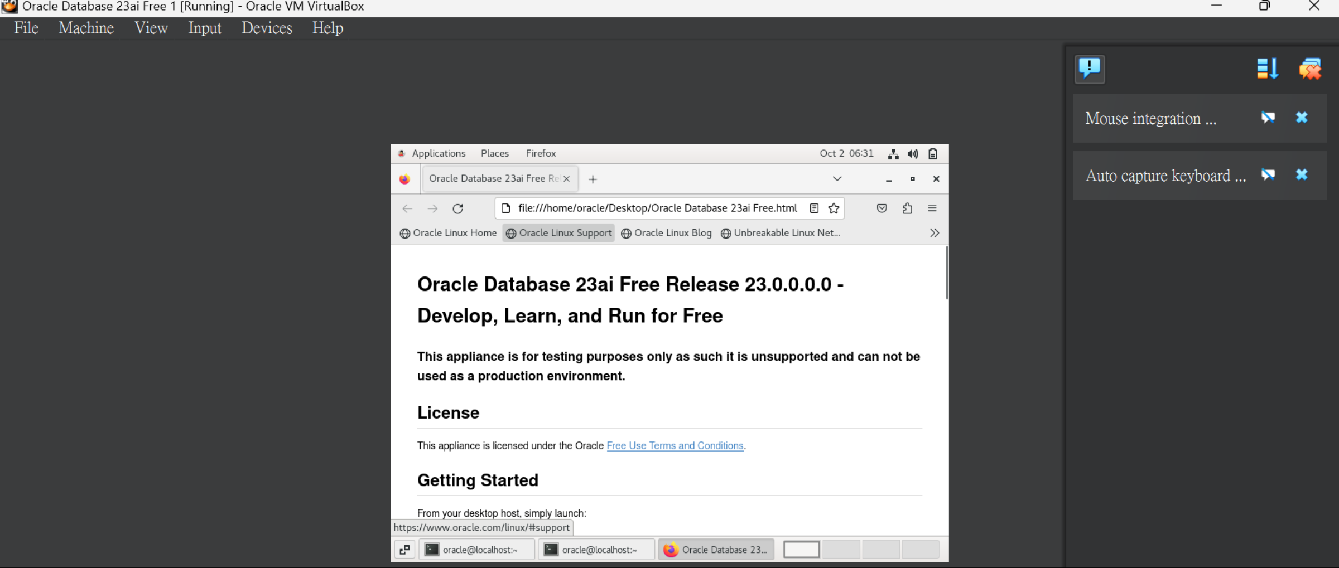
Task: Dismiss all notifications with the orange X icon
Action: (x=1309, y=69)
